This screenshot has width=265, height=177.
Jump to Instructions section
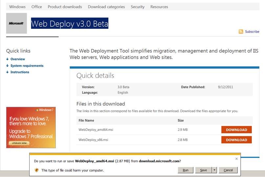point(20,72)
